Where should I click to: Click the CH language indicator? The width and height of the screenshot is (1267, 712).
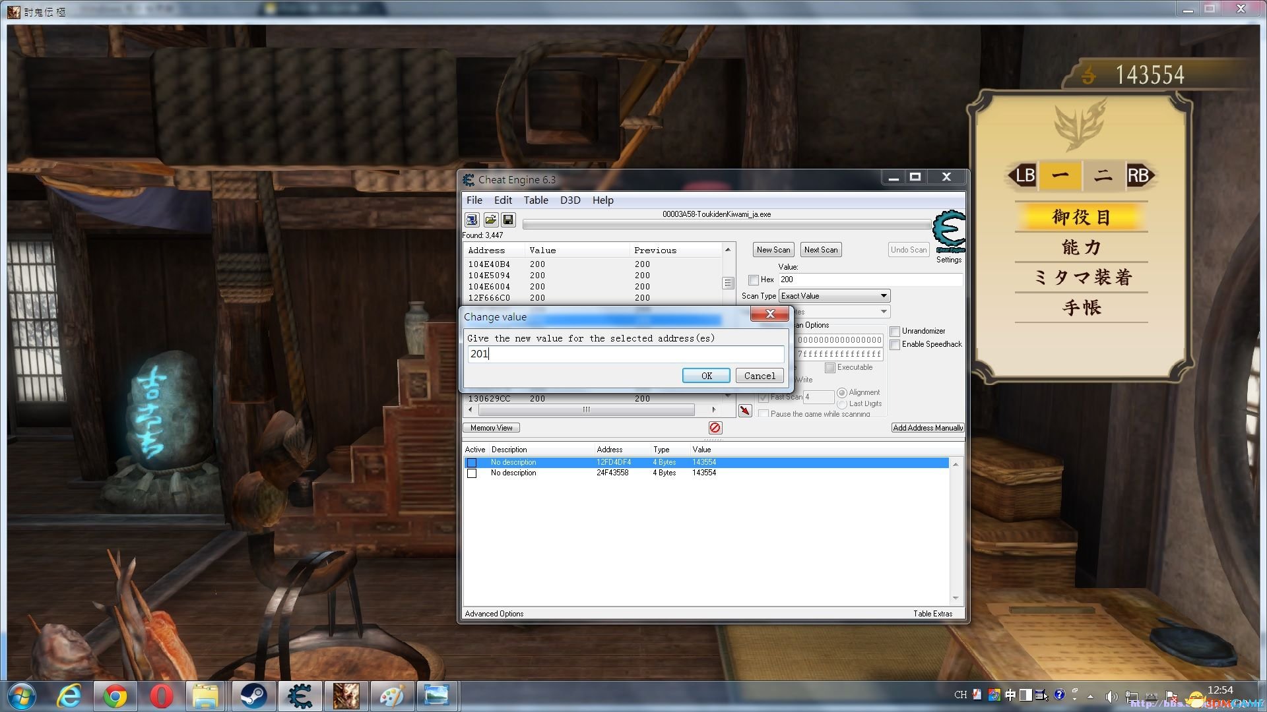point(960,695)
